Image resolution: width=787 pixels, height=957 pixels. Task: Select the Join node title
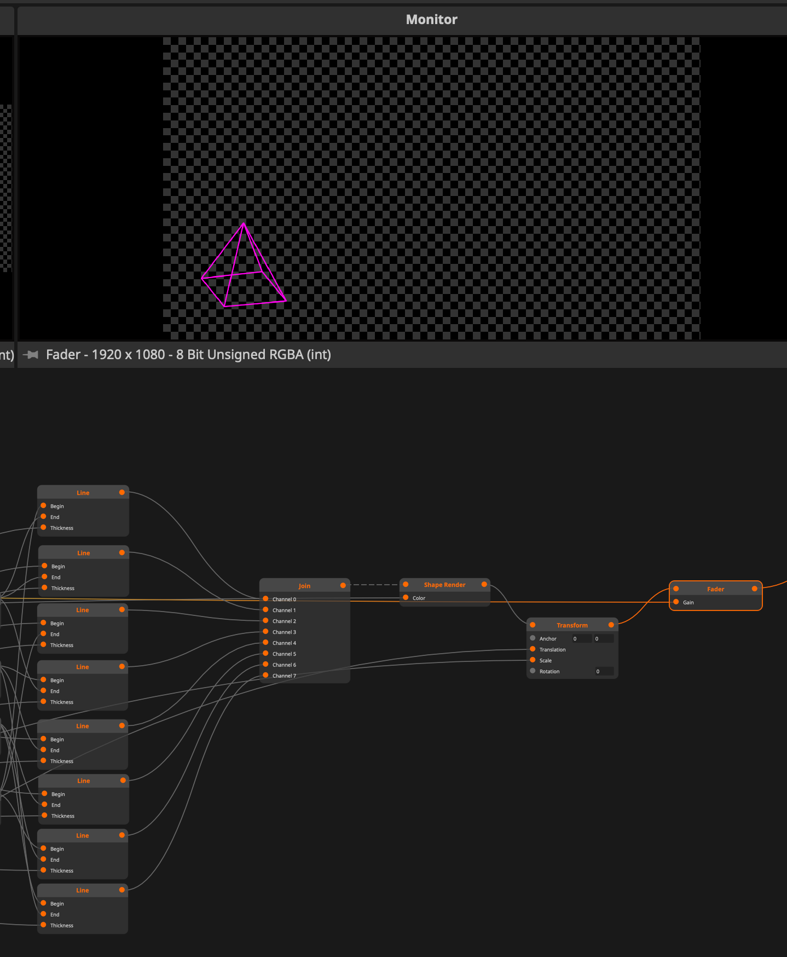point(304,586)
